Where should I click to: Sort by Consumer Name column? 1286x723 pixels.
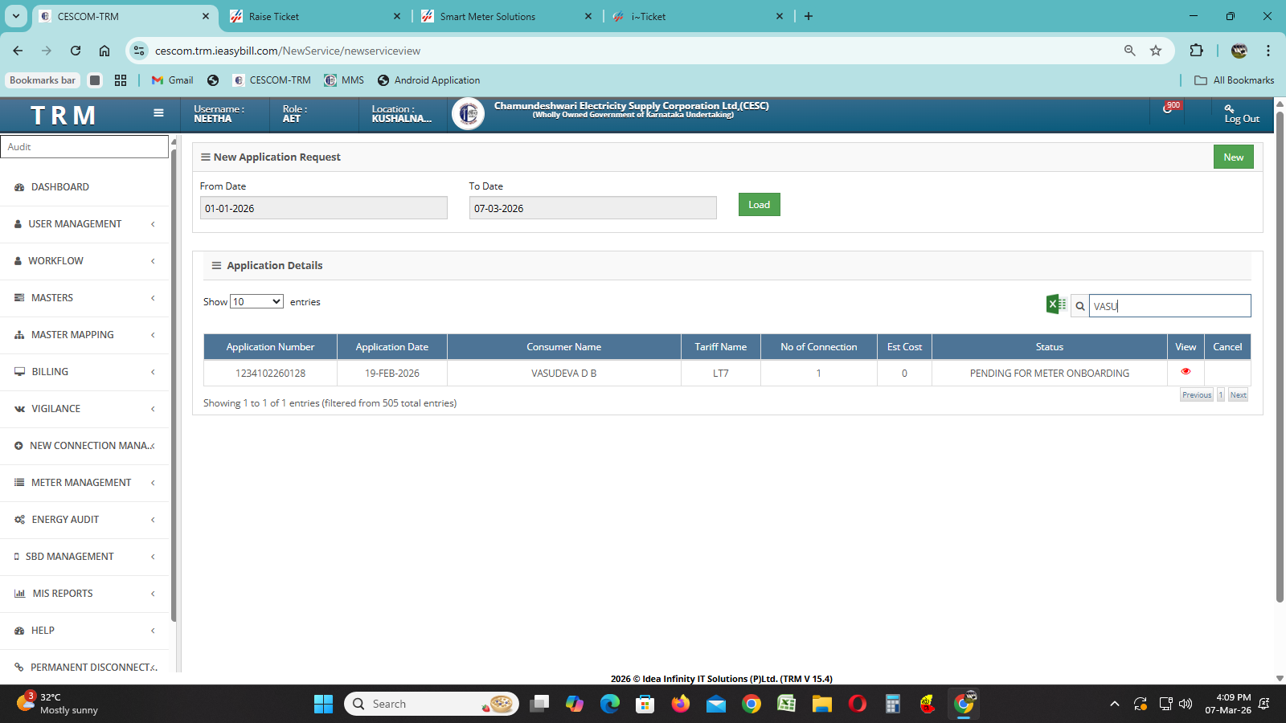(x=564, y=347)
